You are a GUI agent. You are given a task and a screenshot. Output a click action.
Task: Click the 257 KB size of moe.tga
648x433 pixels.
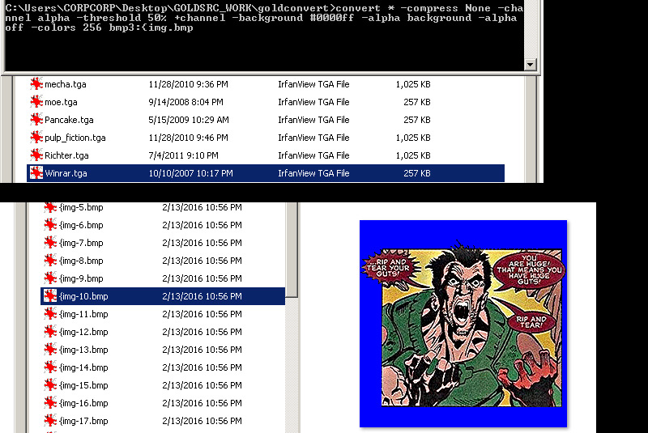[417, 102]
